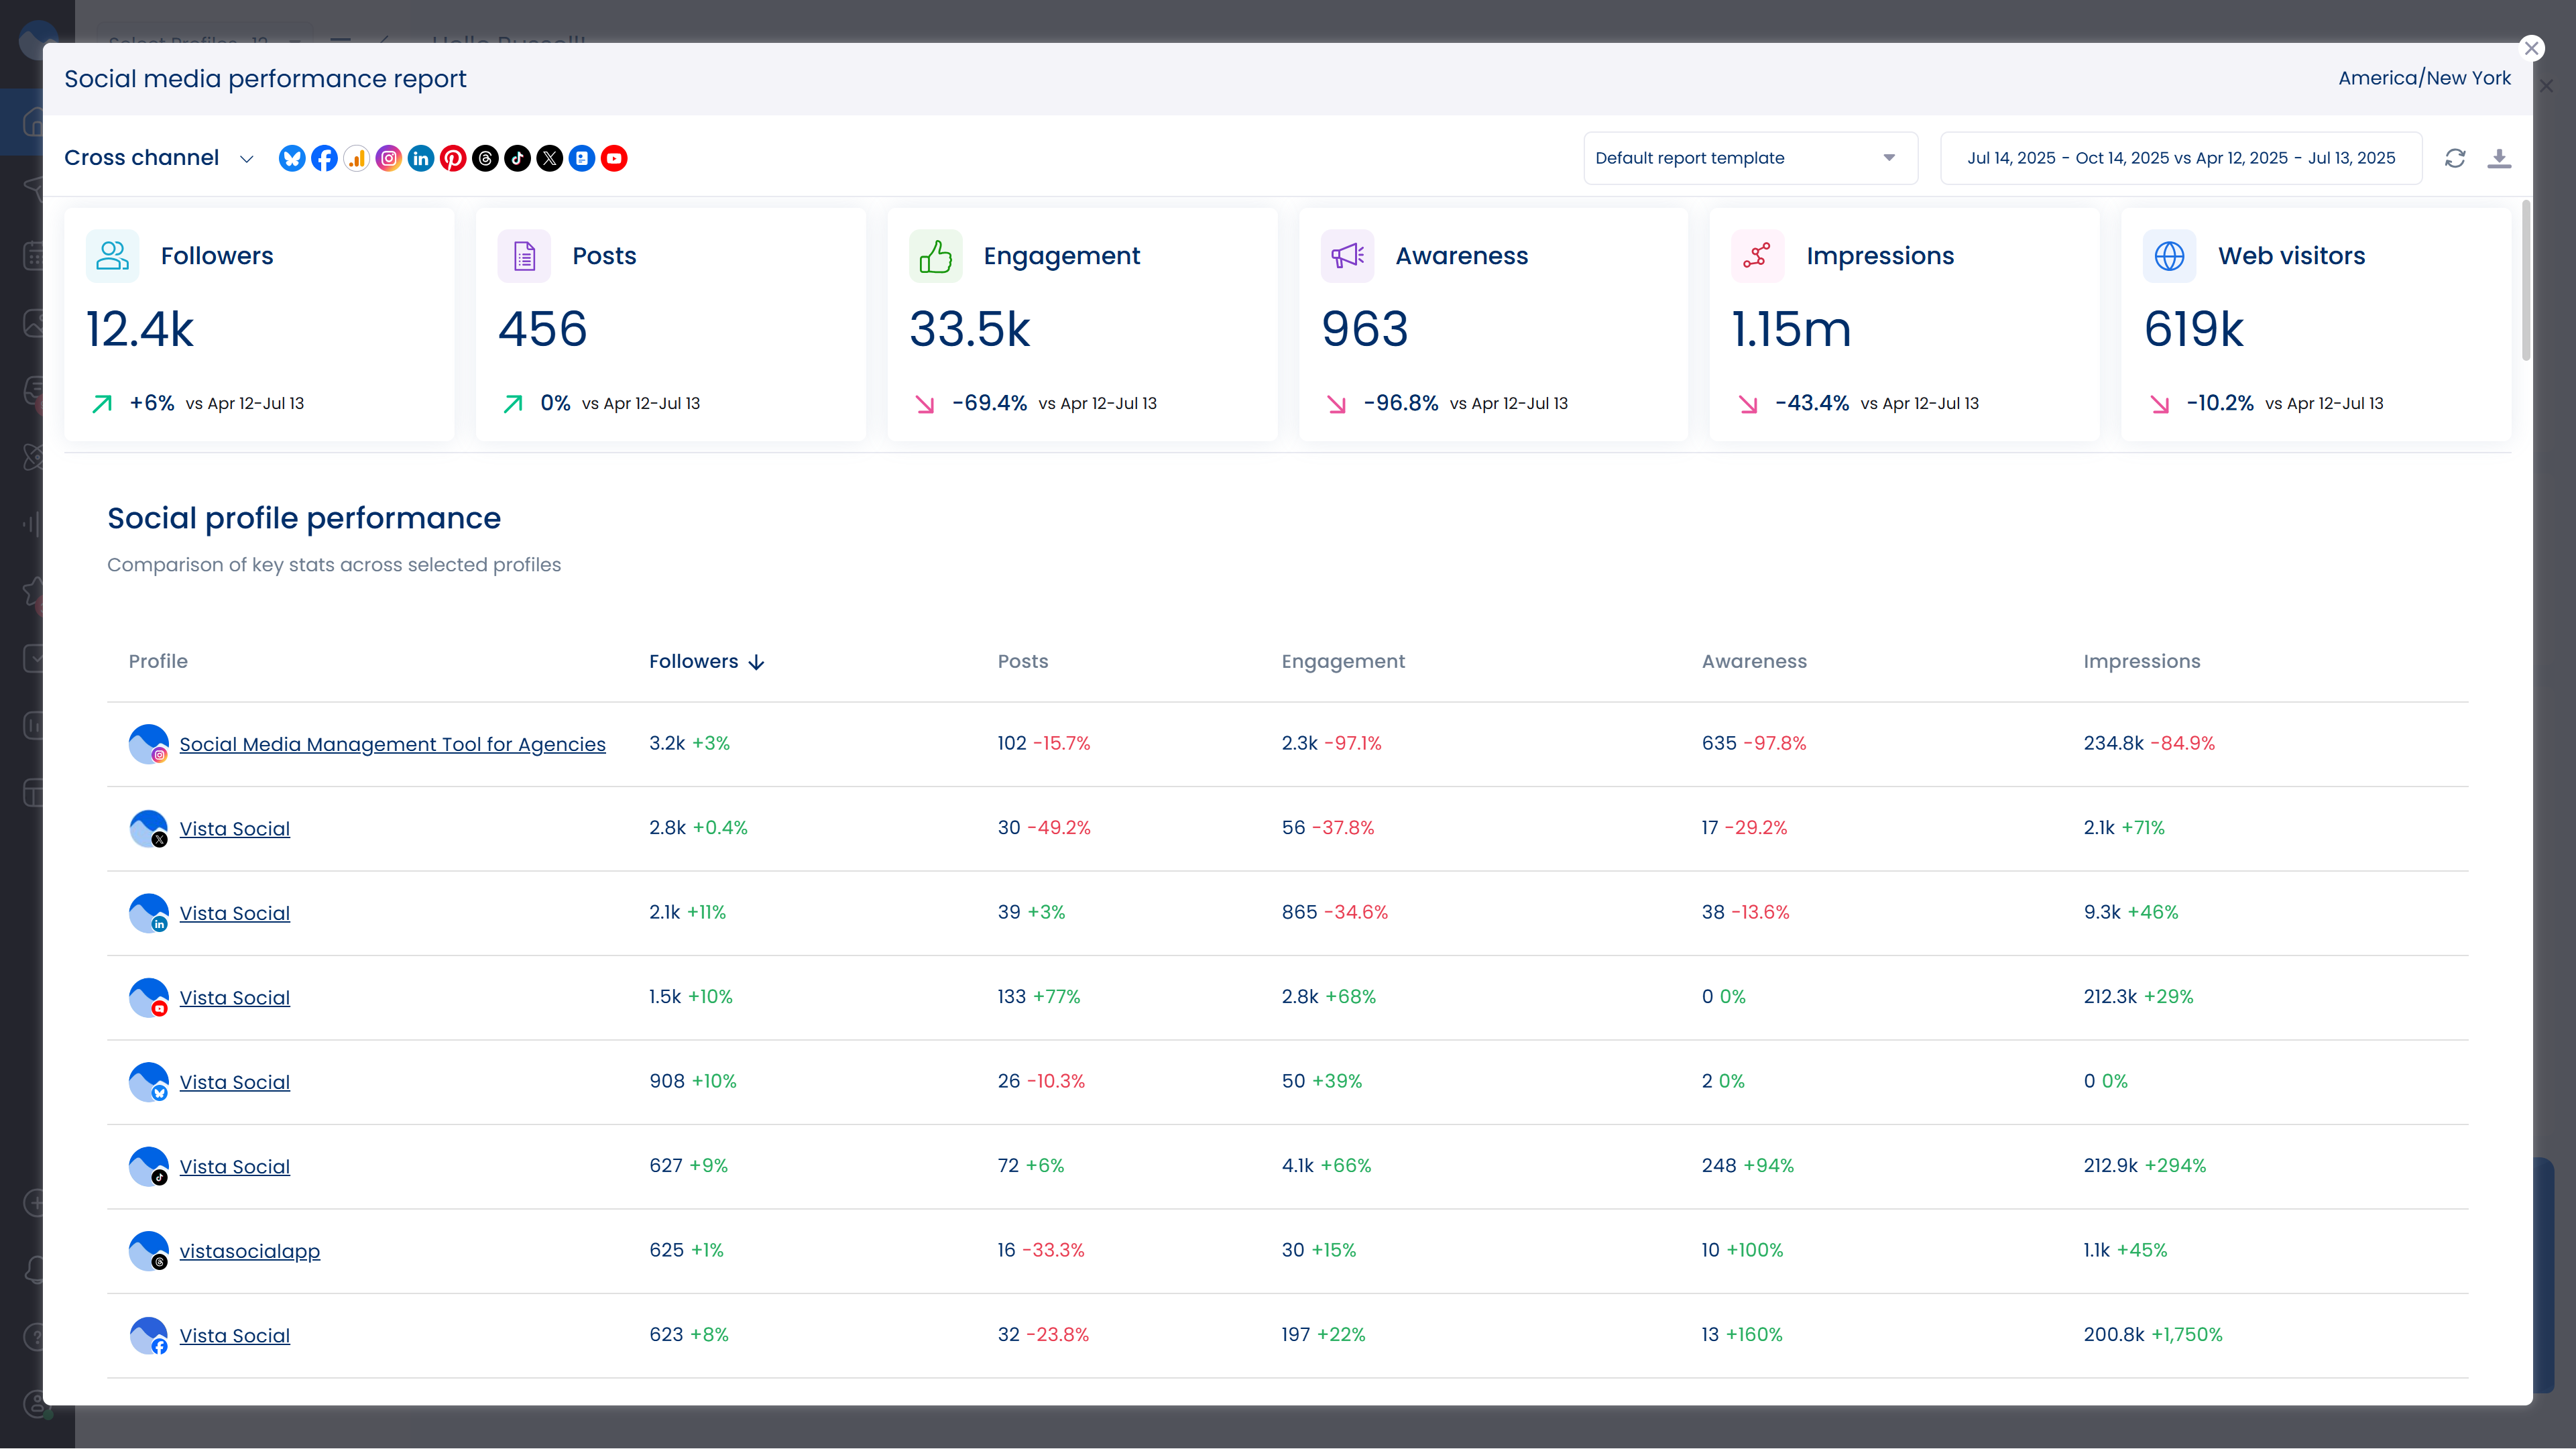Click the Instagram channel icon
The width and height of the screenshot is (2576, 1449).
coord(389,158)
